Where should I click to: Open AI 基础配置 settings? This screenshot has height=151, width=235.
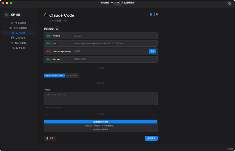pyautogui.click(x=18, y=23)
